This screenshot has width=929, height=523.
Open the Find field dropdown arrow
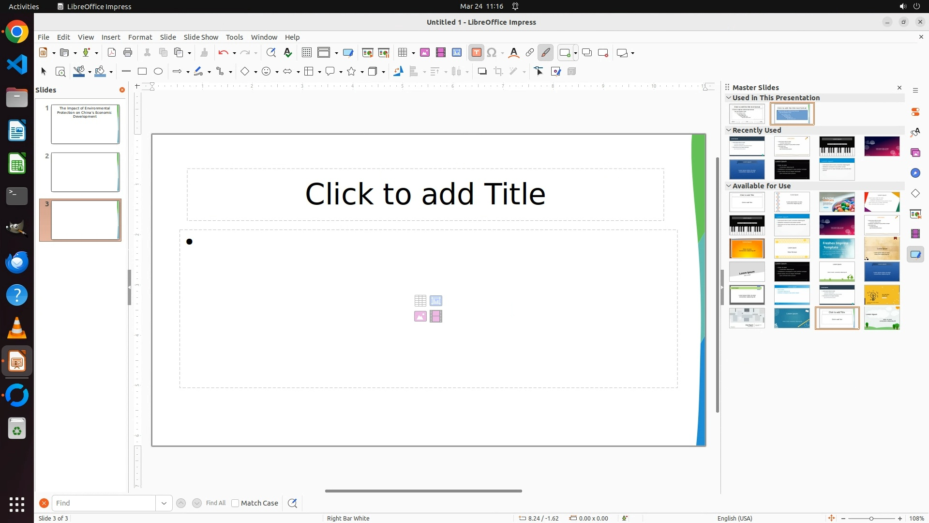pyautogui.click(x=164, y=503)
